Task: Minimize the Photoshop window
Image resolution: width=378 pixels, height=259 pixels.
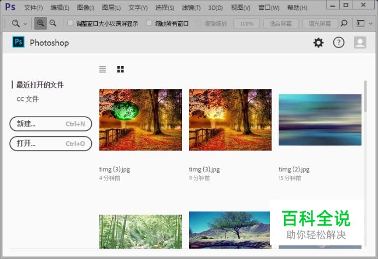Action: coord(333,5)
